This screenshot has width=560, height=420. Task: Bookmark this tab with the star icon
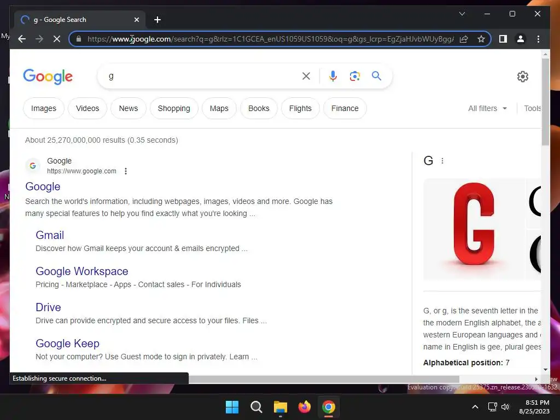(x=481, y=39)
